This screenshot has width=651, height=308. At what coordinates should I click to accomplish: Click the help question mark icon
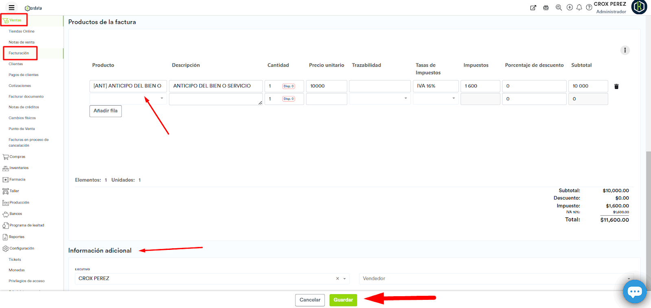589,8
